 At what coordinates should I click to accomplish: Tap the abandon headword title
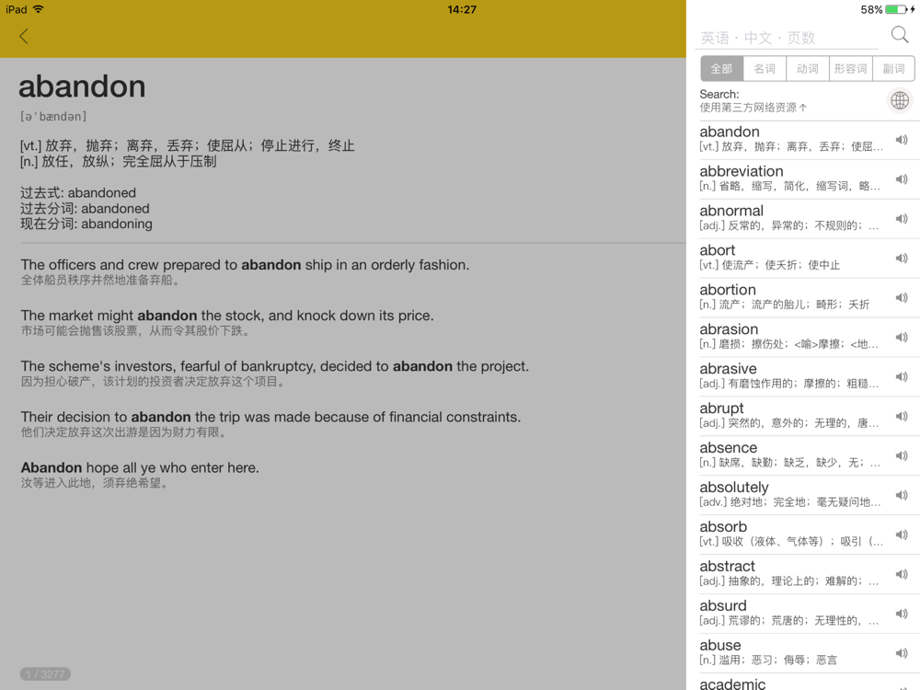pyautogui.click(x=82, y=86)
